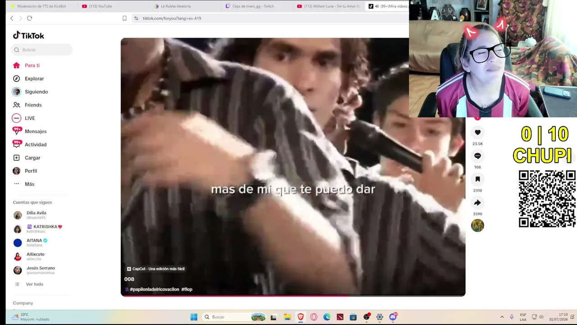Open the Windows Start menu

194,317
